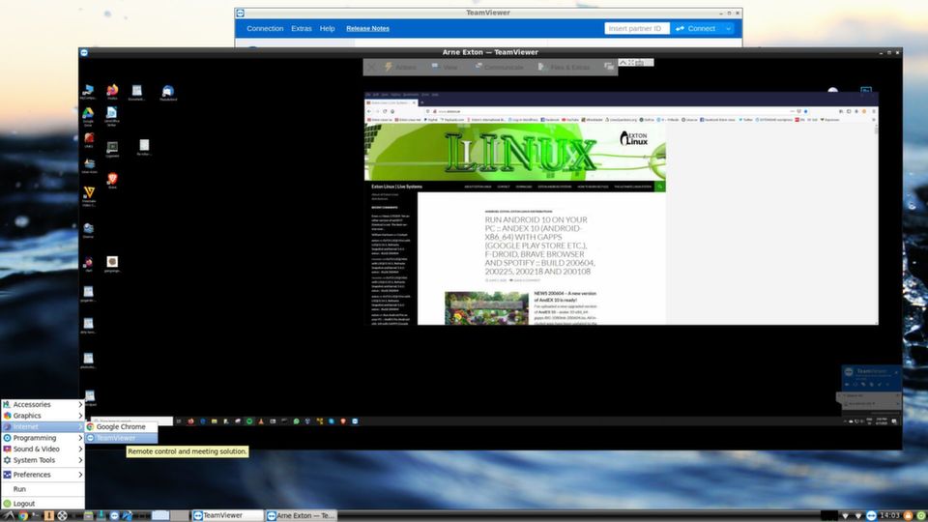Open the Files & Extras toolbar menu
The image size is (928, 522).
[x=569, y=67]
